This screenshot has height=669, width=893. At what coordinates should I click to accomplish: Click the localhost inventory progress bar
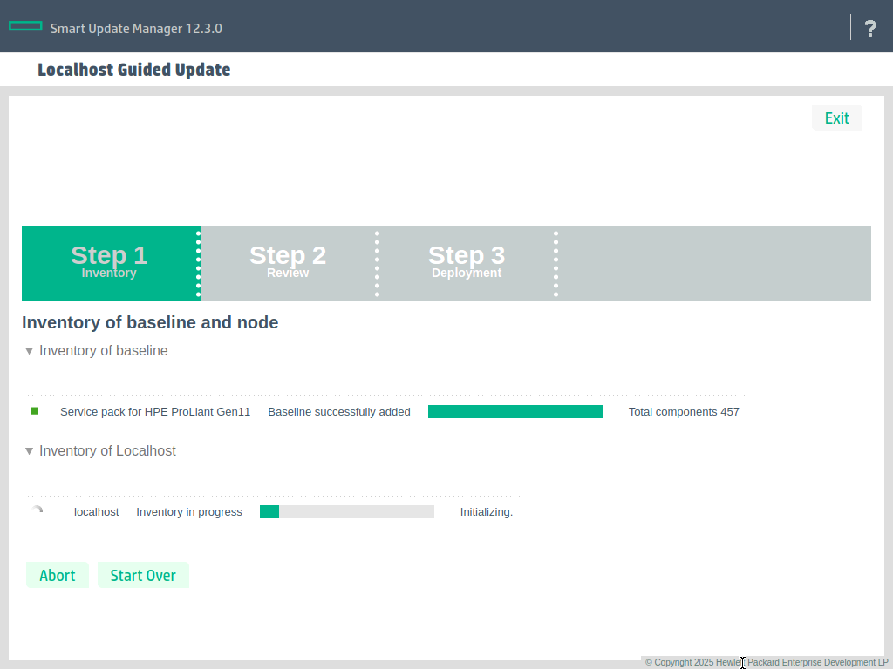[346, 511]
